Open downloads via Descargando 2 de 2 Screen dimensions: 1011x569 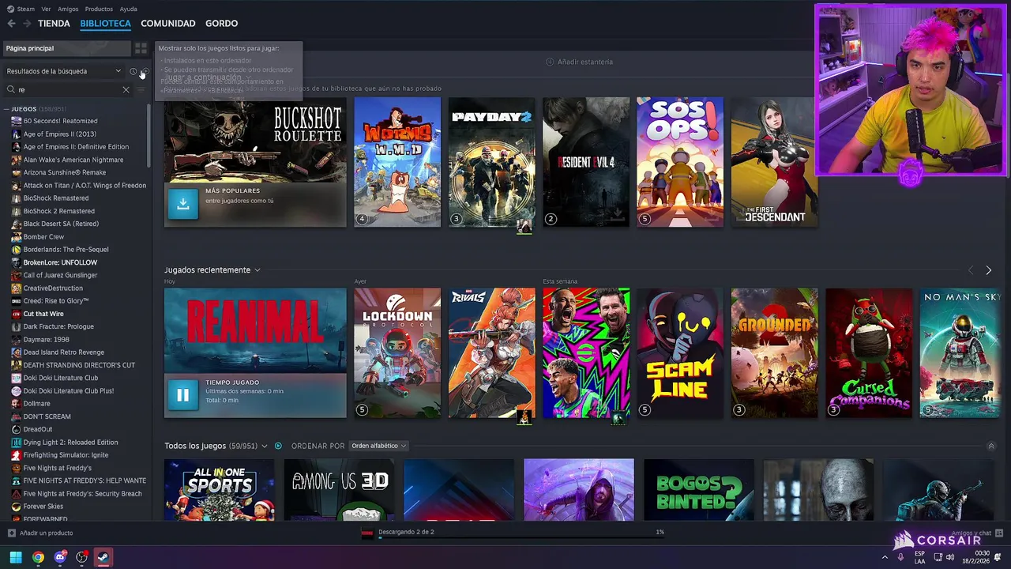click(406, 532)
